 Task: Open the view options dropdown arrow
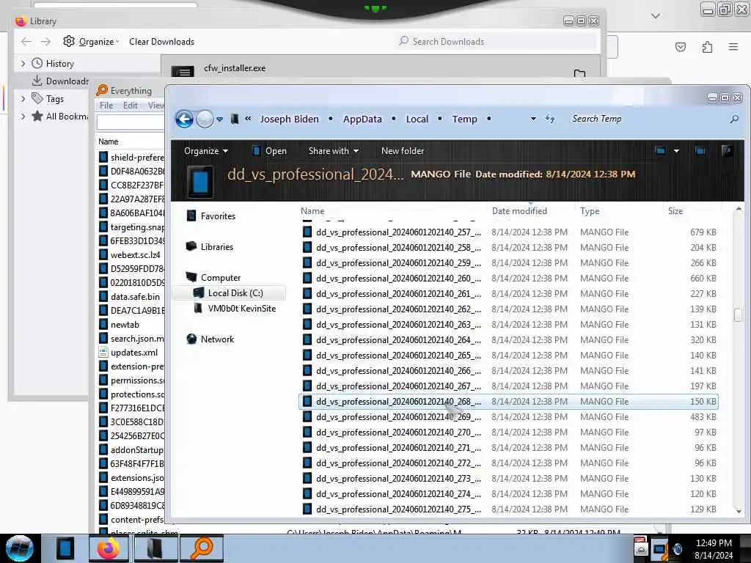pos(676,151)
